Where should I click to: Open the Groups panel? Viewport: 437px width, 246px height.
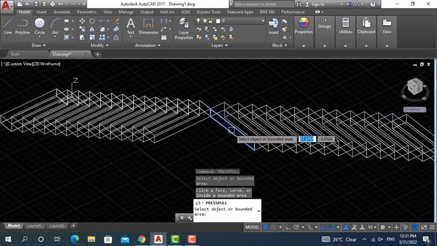point(324,23)
